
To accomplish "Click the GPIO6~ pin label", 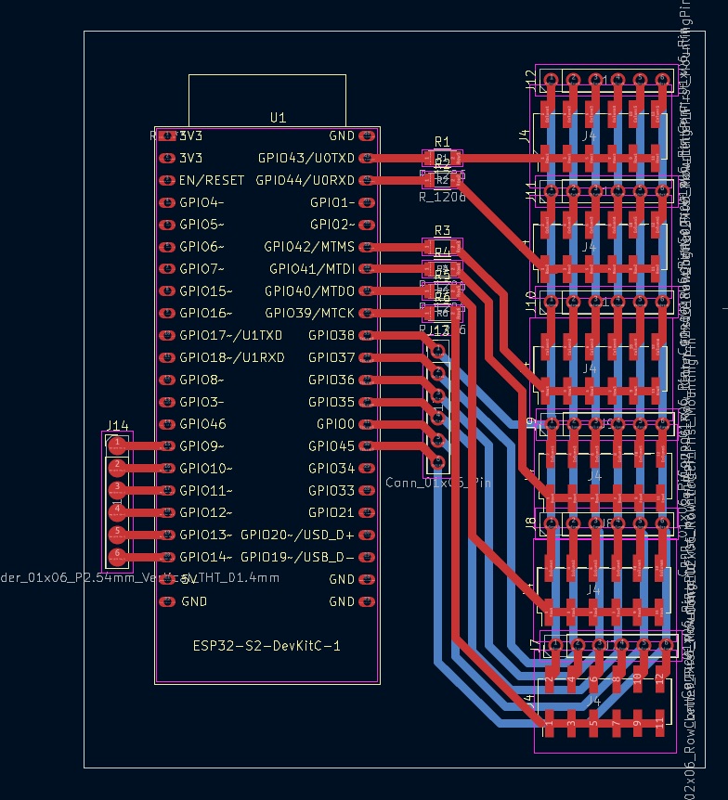I will point(201,247).
